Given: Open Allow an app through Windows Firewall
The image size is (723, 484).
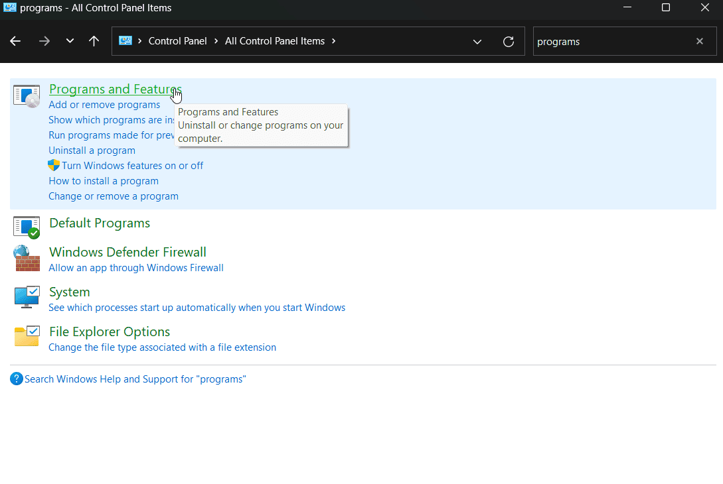Looking at the screenshot, I should 135,268.
